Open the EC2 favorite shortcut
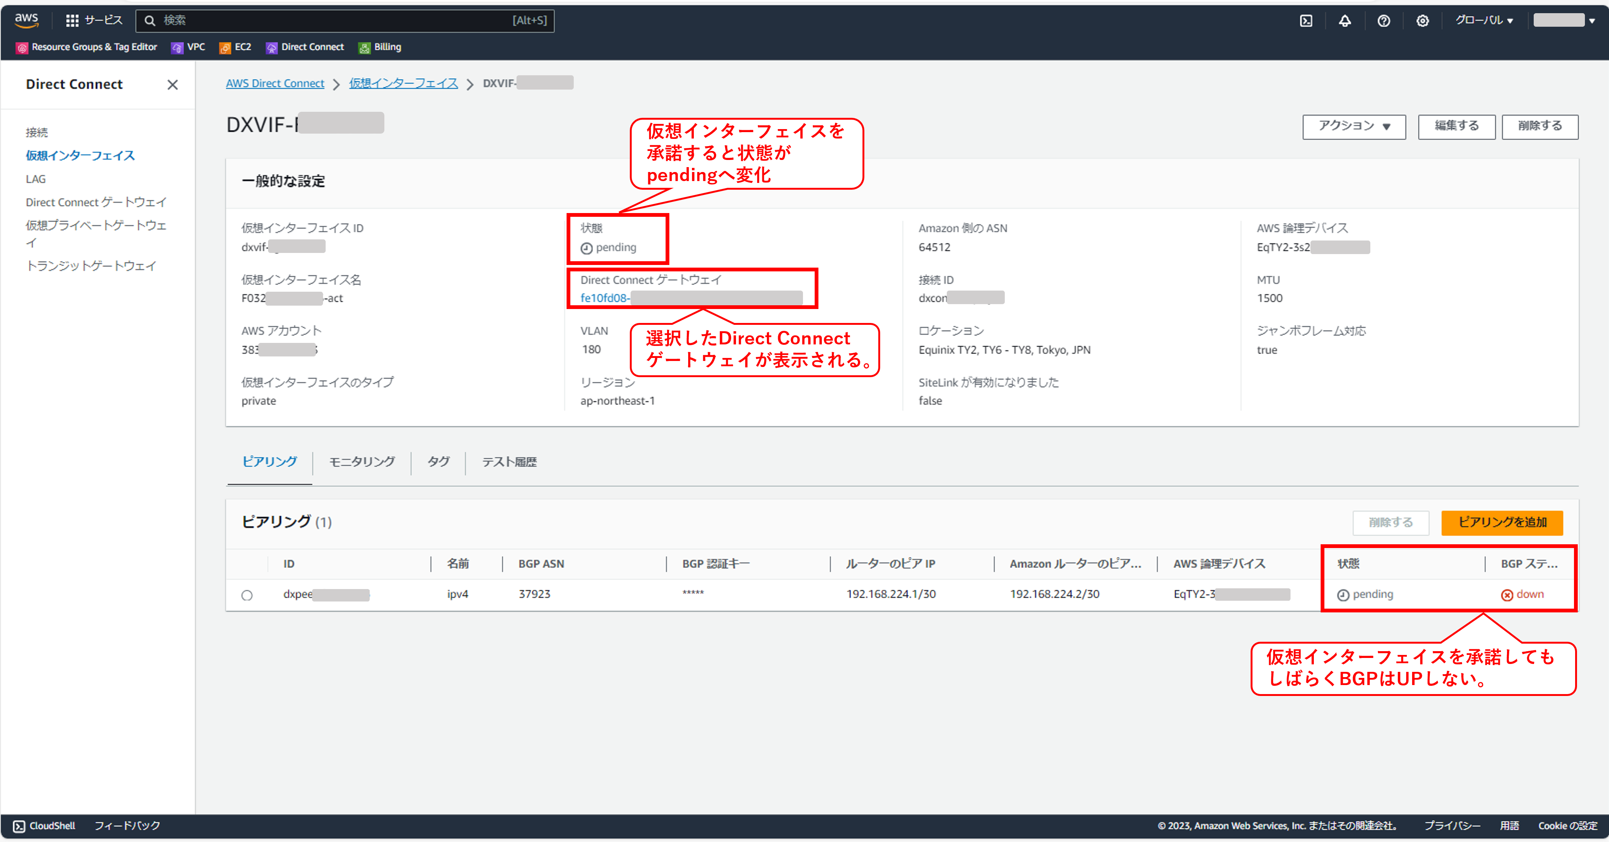This screenshot has width=1609, height=842. coord(235,47)
